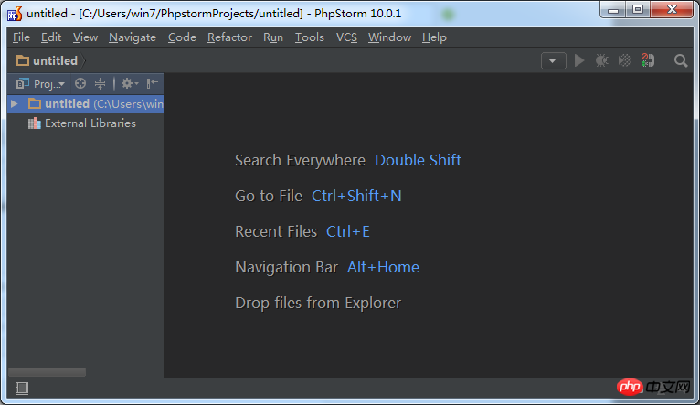Open run configurations dropdown

pyautogui.click(x=553, y=60)
